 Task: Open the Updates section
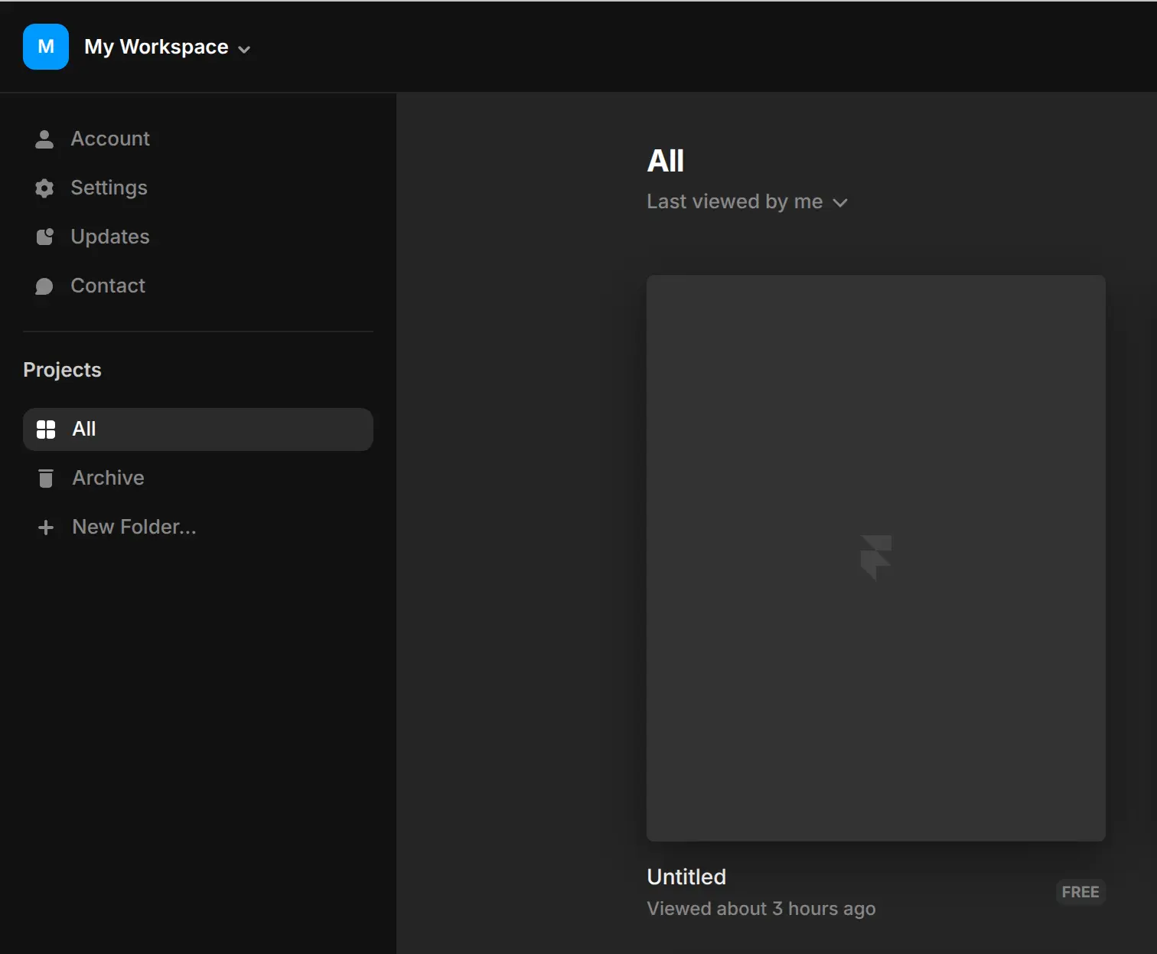(x=110, y=237)
